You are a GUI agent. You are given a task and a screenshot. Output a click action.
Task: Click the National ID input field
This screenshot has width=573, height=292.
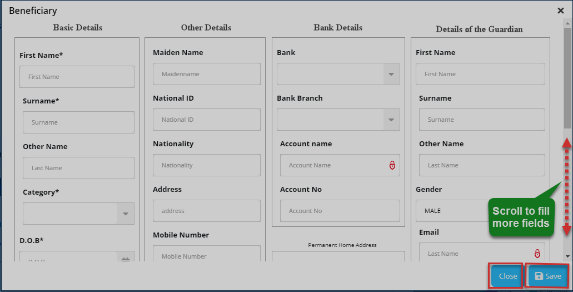[x=206, y=120]
